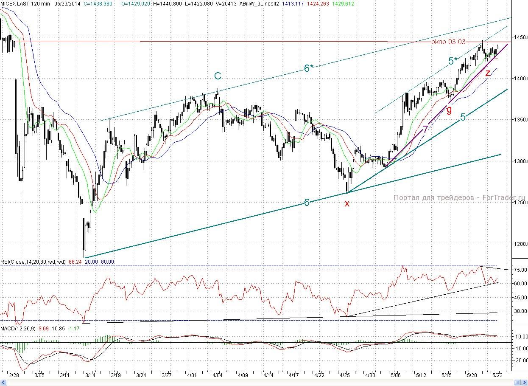Select the 'RSI(Close,14,20,80,red,red)' indicator label
This screenshot has width=528, height=386.
pos(33,262)
